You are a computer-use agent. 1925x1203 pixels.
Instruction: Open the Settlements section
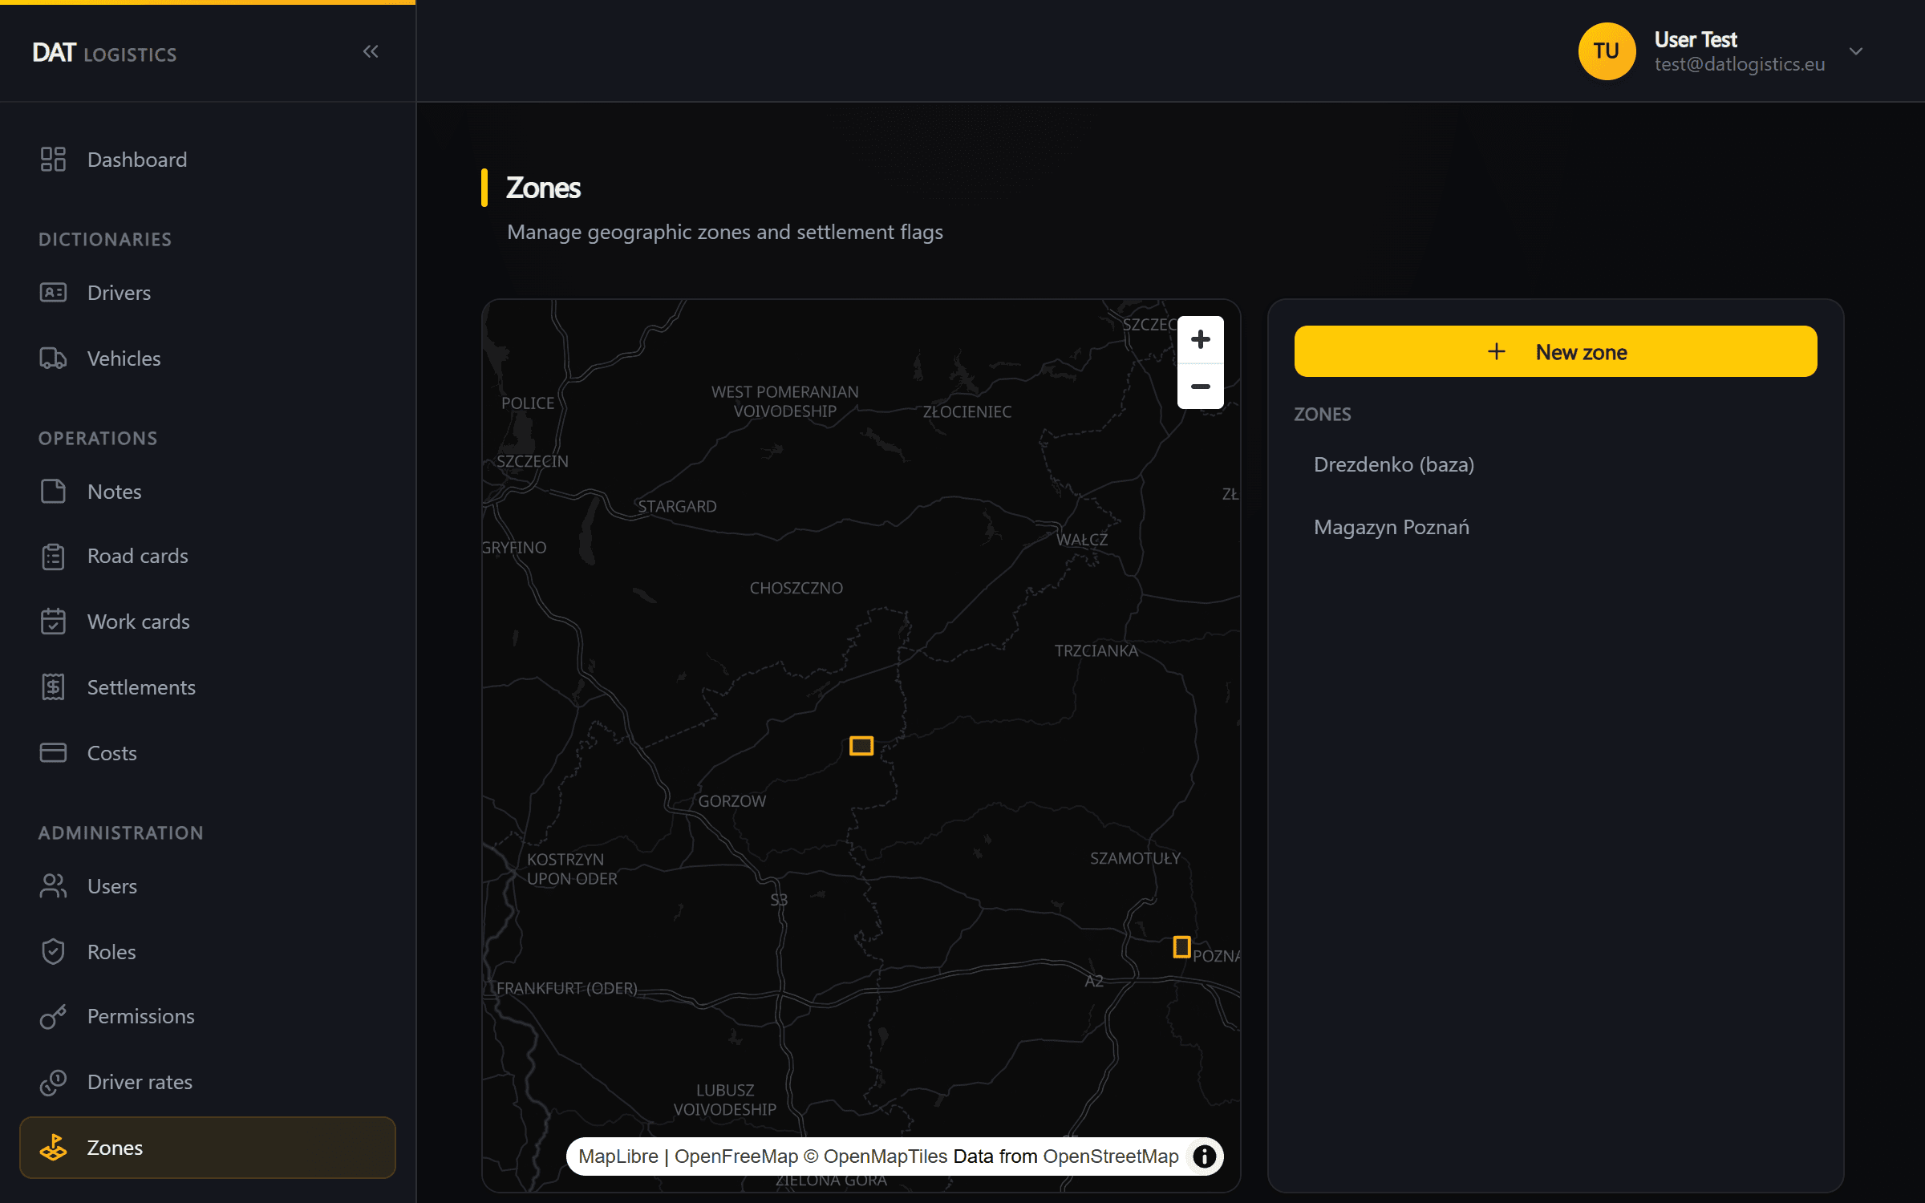tap(208, 687)
